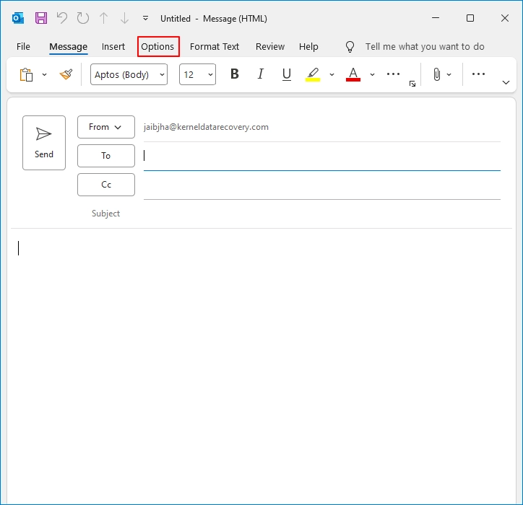Maximize the message window

(470, 18)
